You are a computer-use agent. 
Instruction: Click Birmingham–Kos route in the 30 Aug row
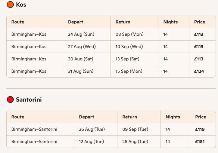pos(29,59)
